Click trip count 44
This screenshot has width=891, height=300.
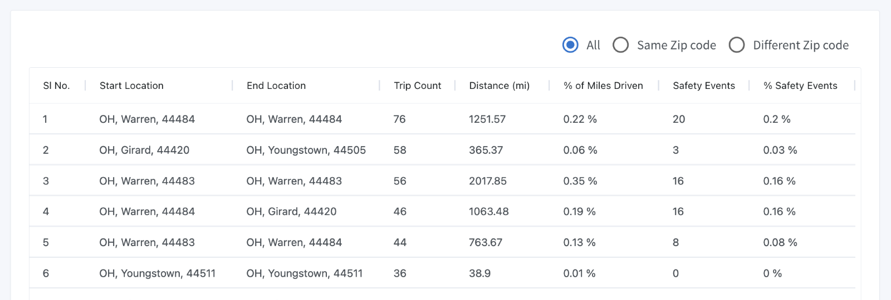(x=400, y=243)
